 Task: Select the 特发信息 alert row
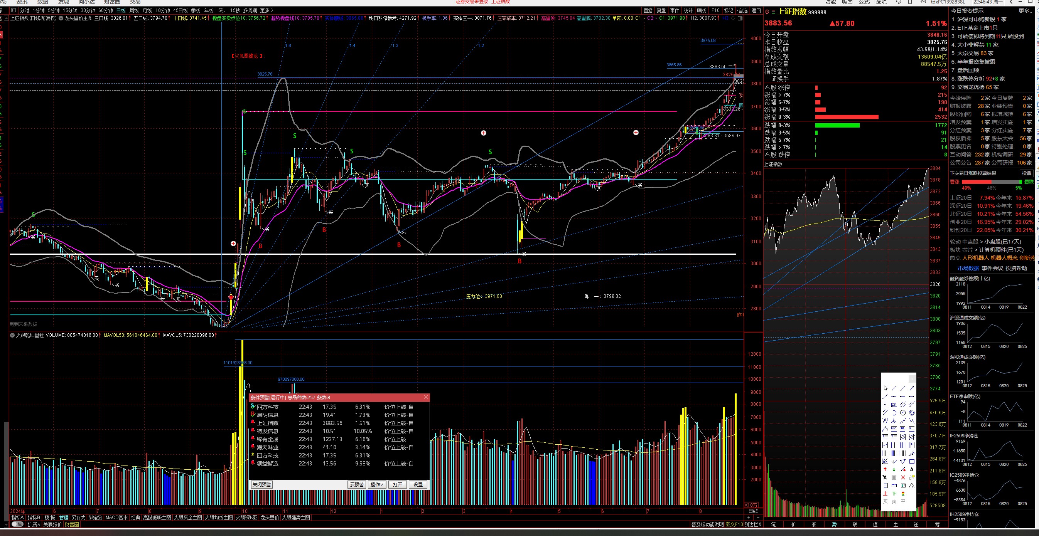339,431
